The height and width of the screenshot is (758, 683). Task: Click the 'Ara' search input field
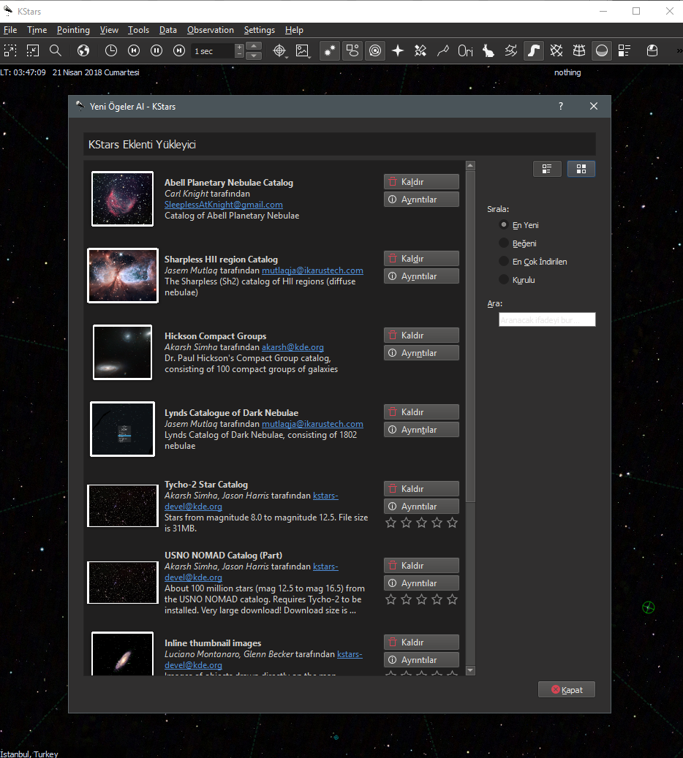tap(547, 319)
